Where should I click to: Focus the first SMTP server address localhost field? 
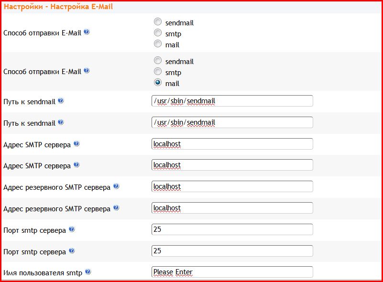point(232,144)
